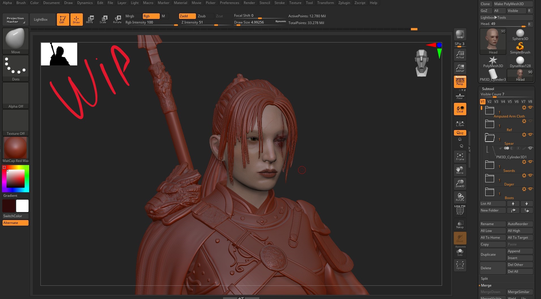Expand the Split section
The image size is (541, 299).
coord(484,279)
